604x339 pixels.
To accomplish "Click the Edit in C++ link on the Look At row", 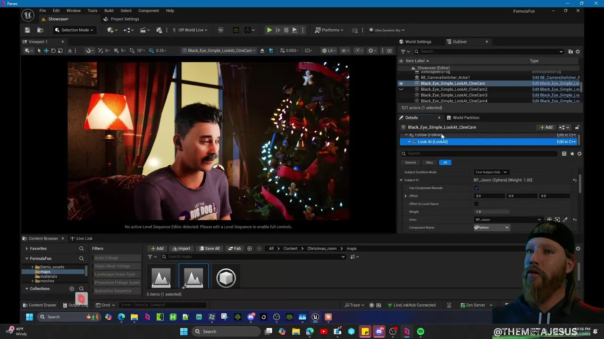I will 566,142.
